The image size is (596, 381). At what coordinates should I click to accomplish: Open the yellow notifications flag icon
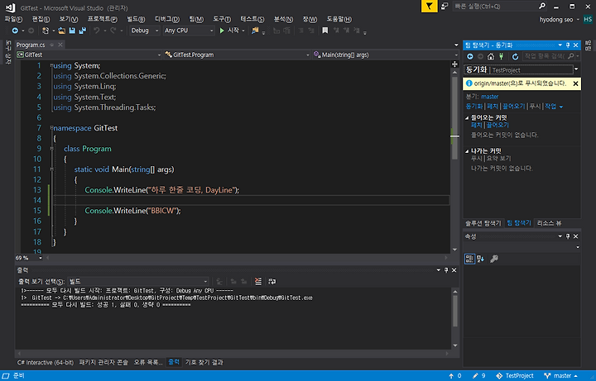pyautogui.click(x=429, y=6)
